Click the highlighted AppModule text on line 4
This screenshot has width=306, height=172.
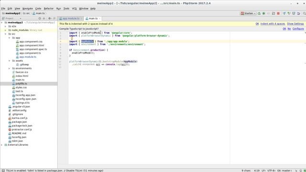[87, 42]
